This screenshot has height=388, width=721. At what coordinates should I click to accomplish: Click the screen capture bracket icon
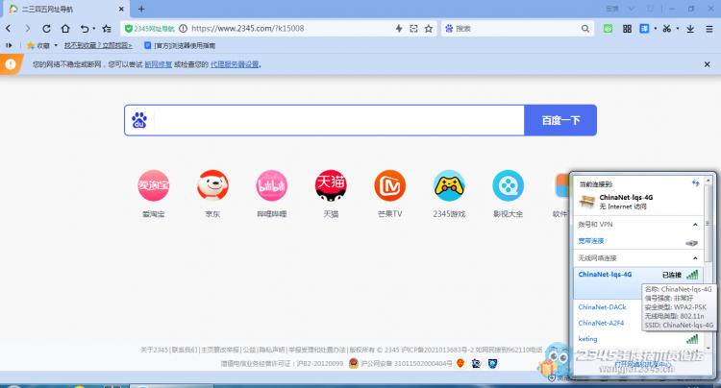point(413,29)
